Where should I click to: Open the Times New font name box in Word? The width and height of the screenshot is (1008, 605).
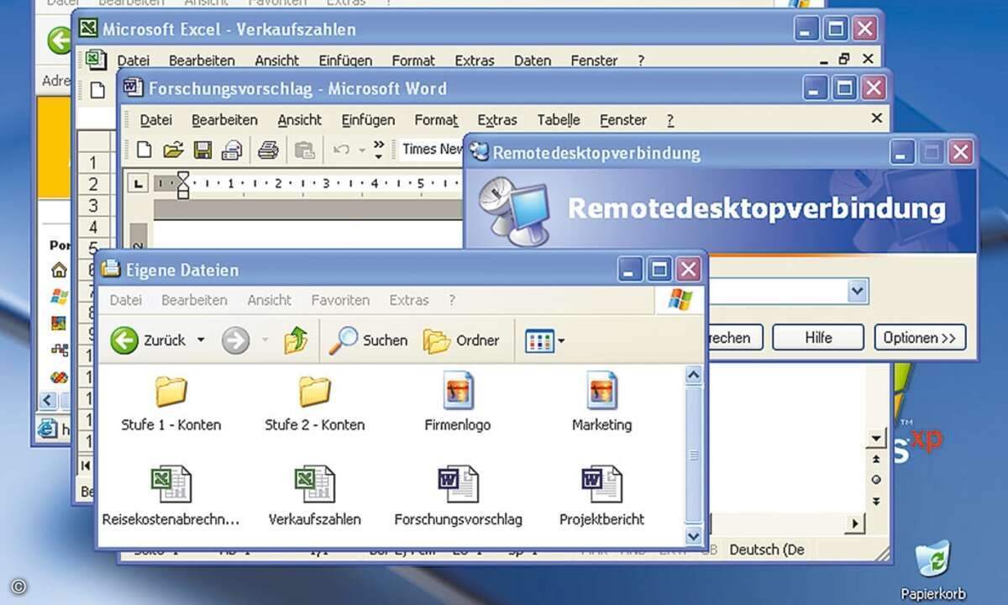[x=430, y=150]
